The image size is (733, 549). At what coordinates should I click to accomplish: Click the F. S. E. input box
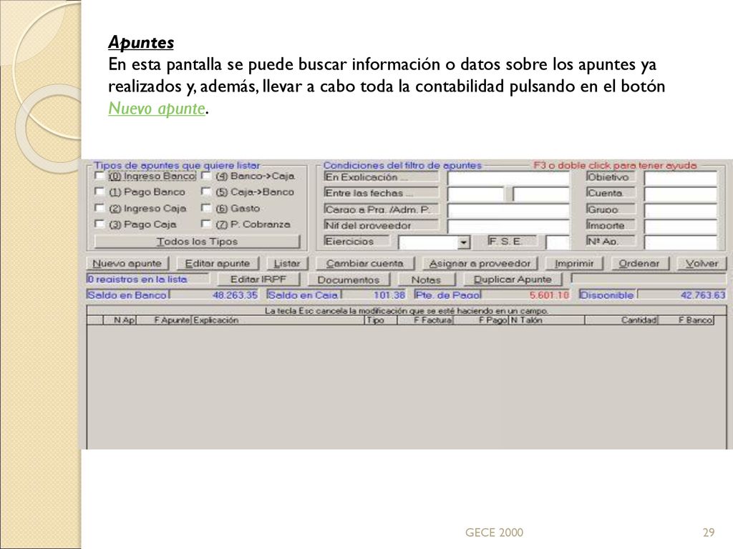[x=557, y=242]
